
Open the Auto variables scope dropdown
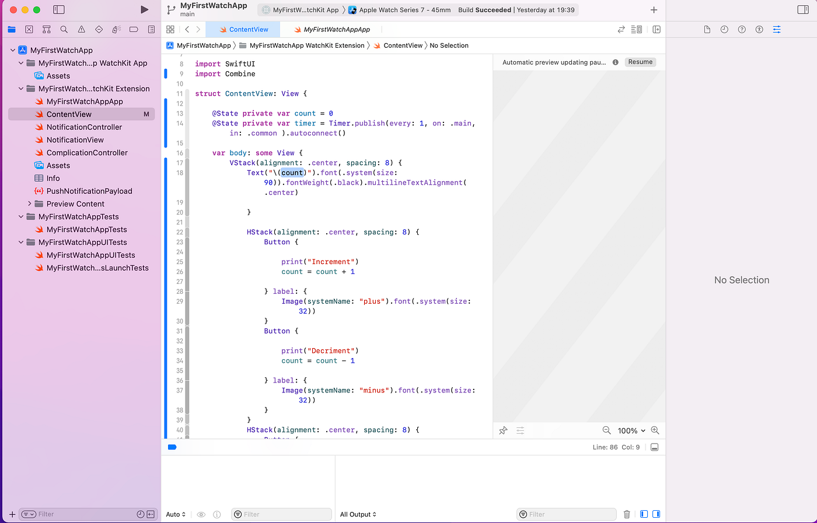[x=176, y=514]
